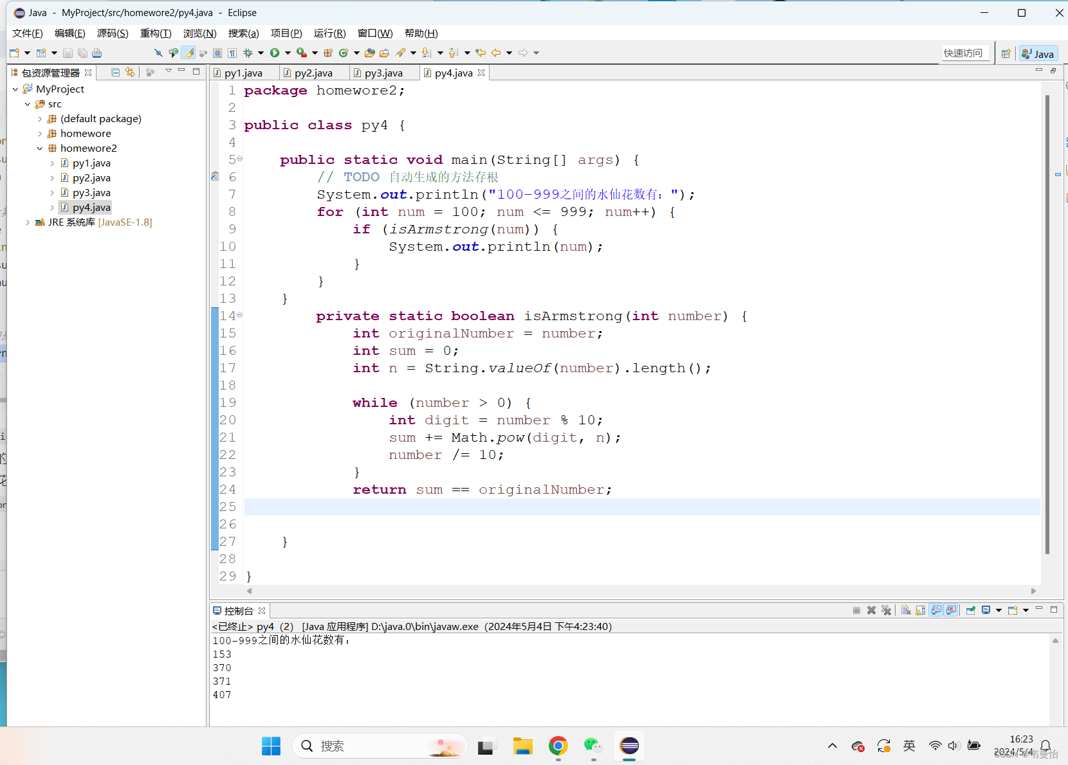Toggle Link with Editor in Package Explorer
The image size is (1068, 765).
(130, 73)
